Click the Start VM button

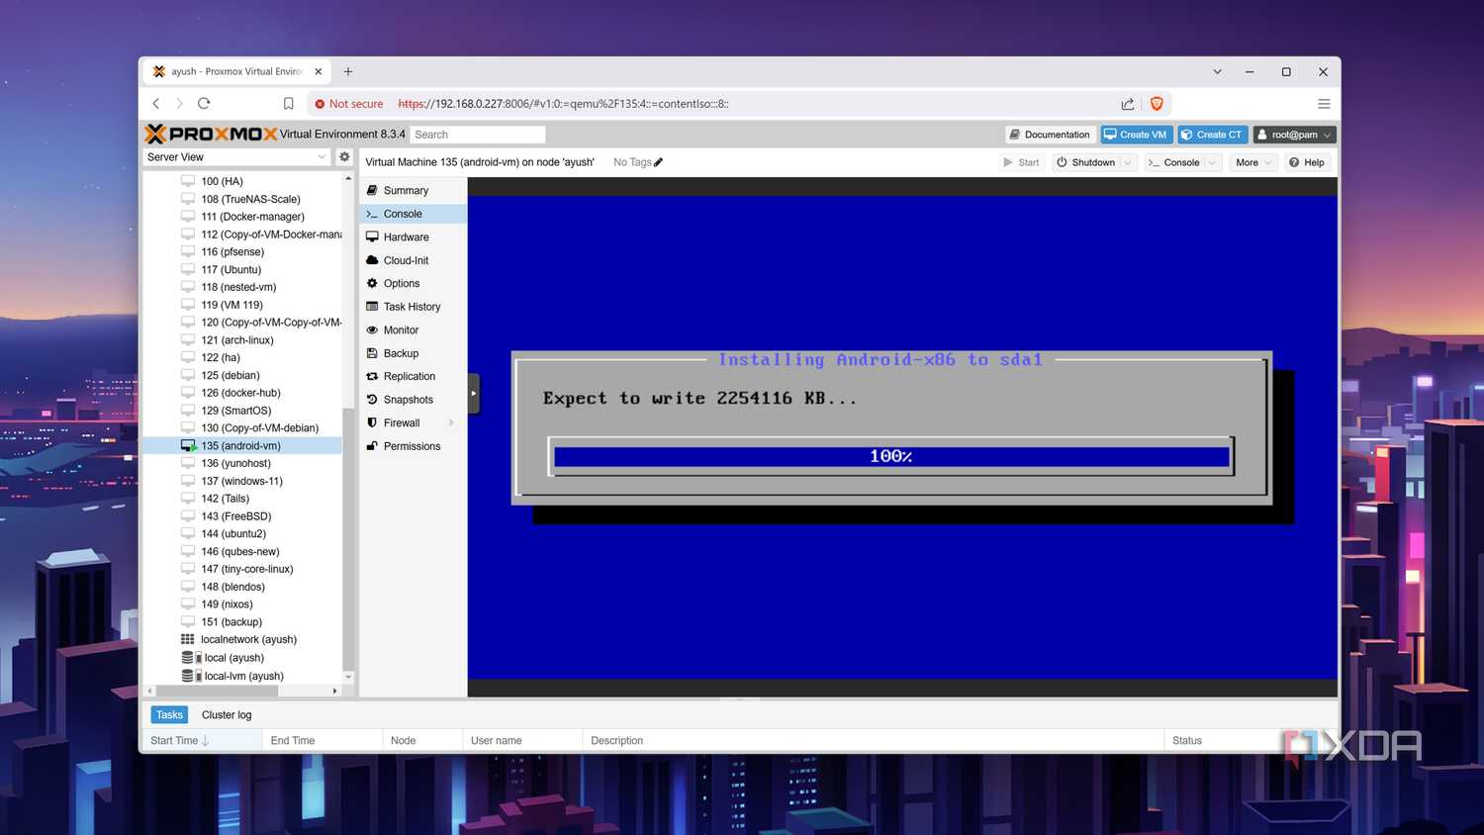(1021, 162)
